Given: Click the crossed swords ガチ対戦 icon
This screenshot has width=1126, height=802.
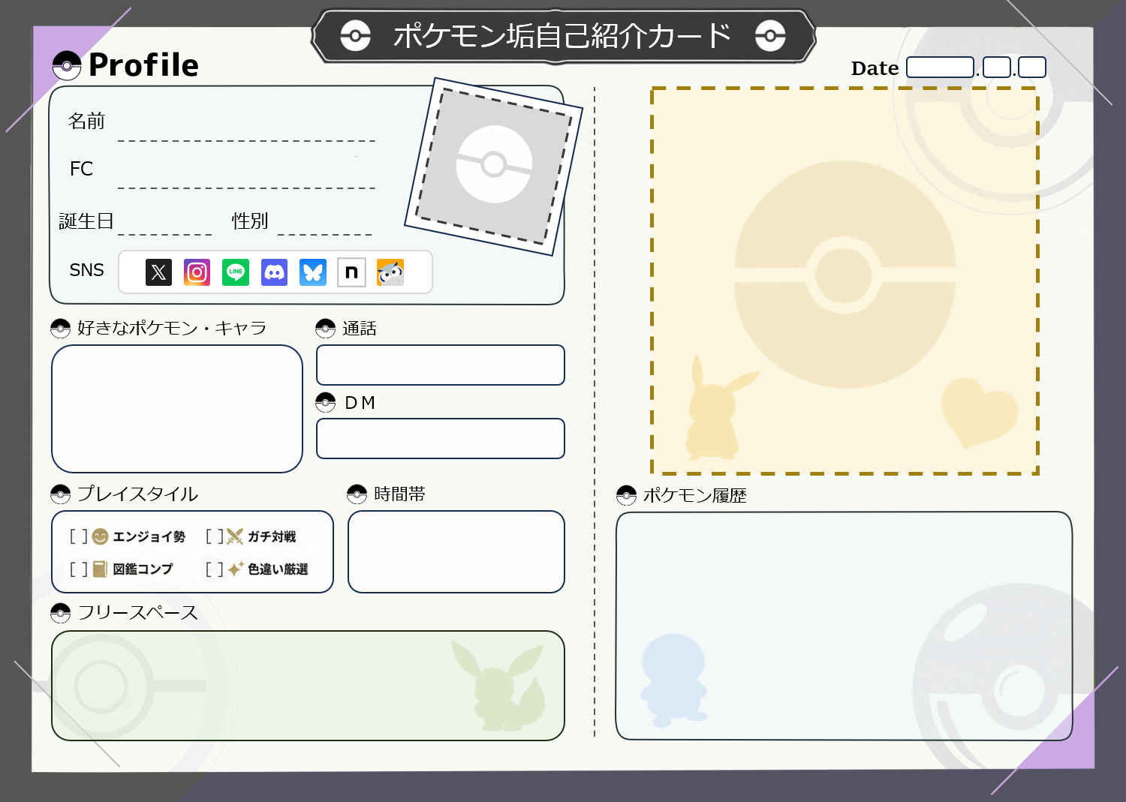Looking at the screenshot, I should [x=235, y=536].
